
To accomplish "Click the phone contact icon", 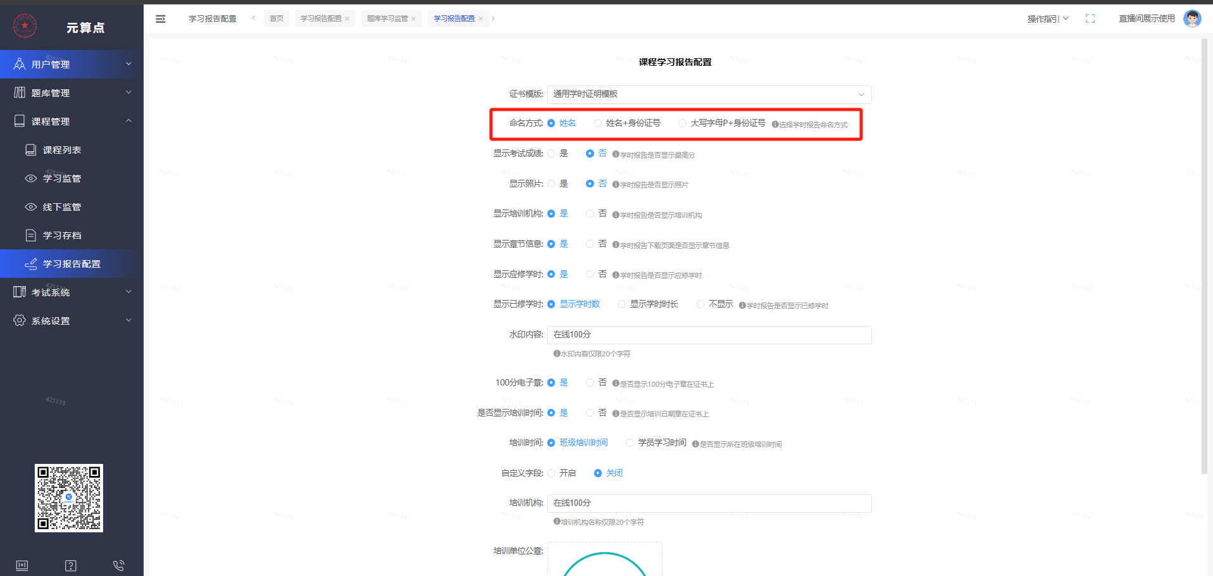I will [118, 565].
